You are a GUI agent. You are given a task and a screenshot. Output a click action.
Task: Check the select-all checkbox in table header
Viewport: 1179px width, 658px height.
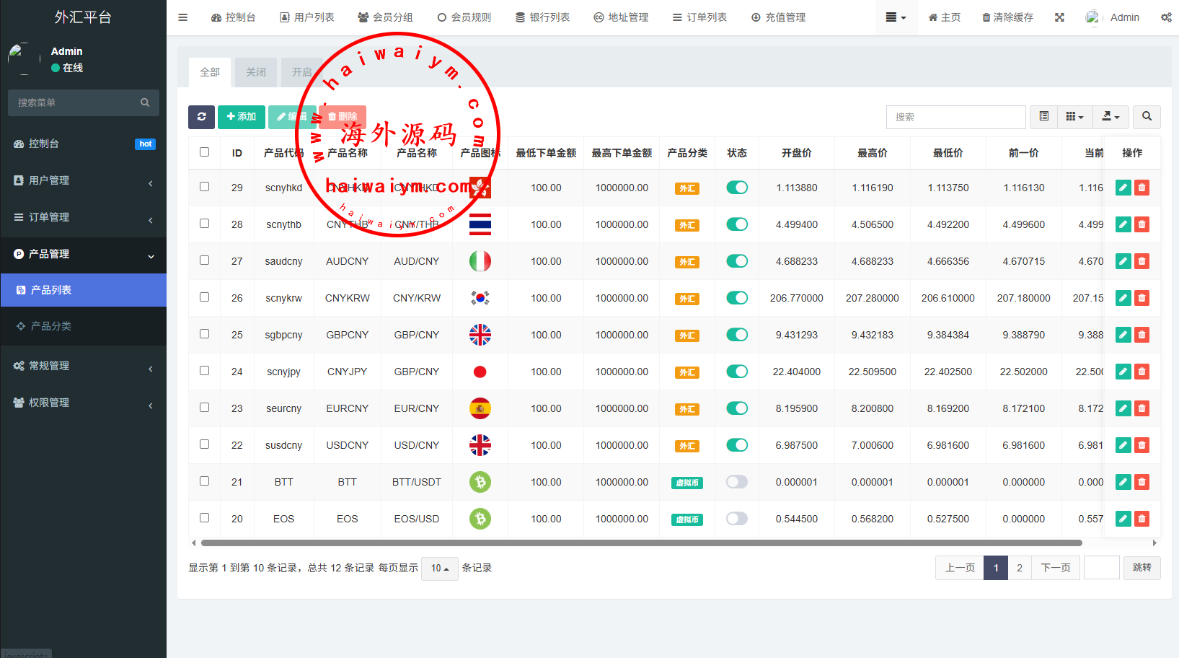(205, 152)
